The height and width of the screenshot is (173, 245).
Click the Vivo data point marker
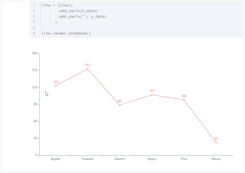[184, 100]
